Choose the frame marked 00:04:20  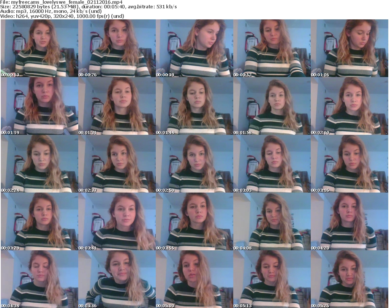[x=349, y=221]
